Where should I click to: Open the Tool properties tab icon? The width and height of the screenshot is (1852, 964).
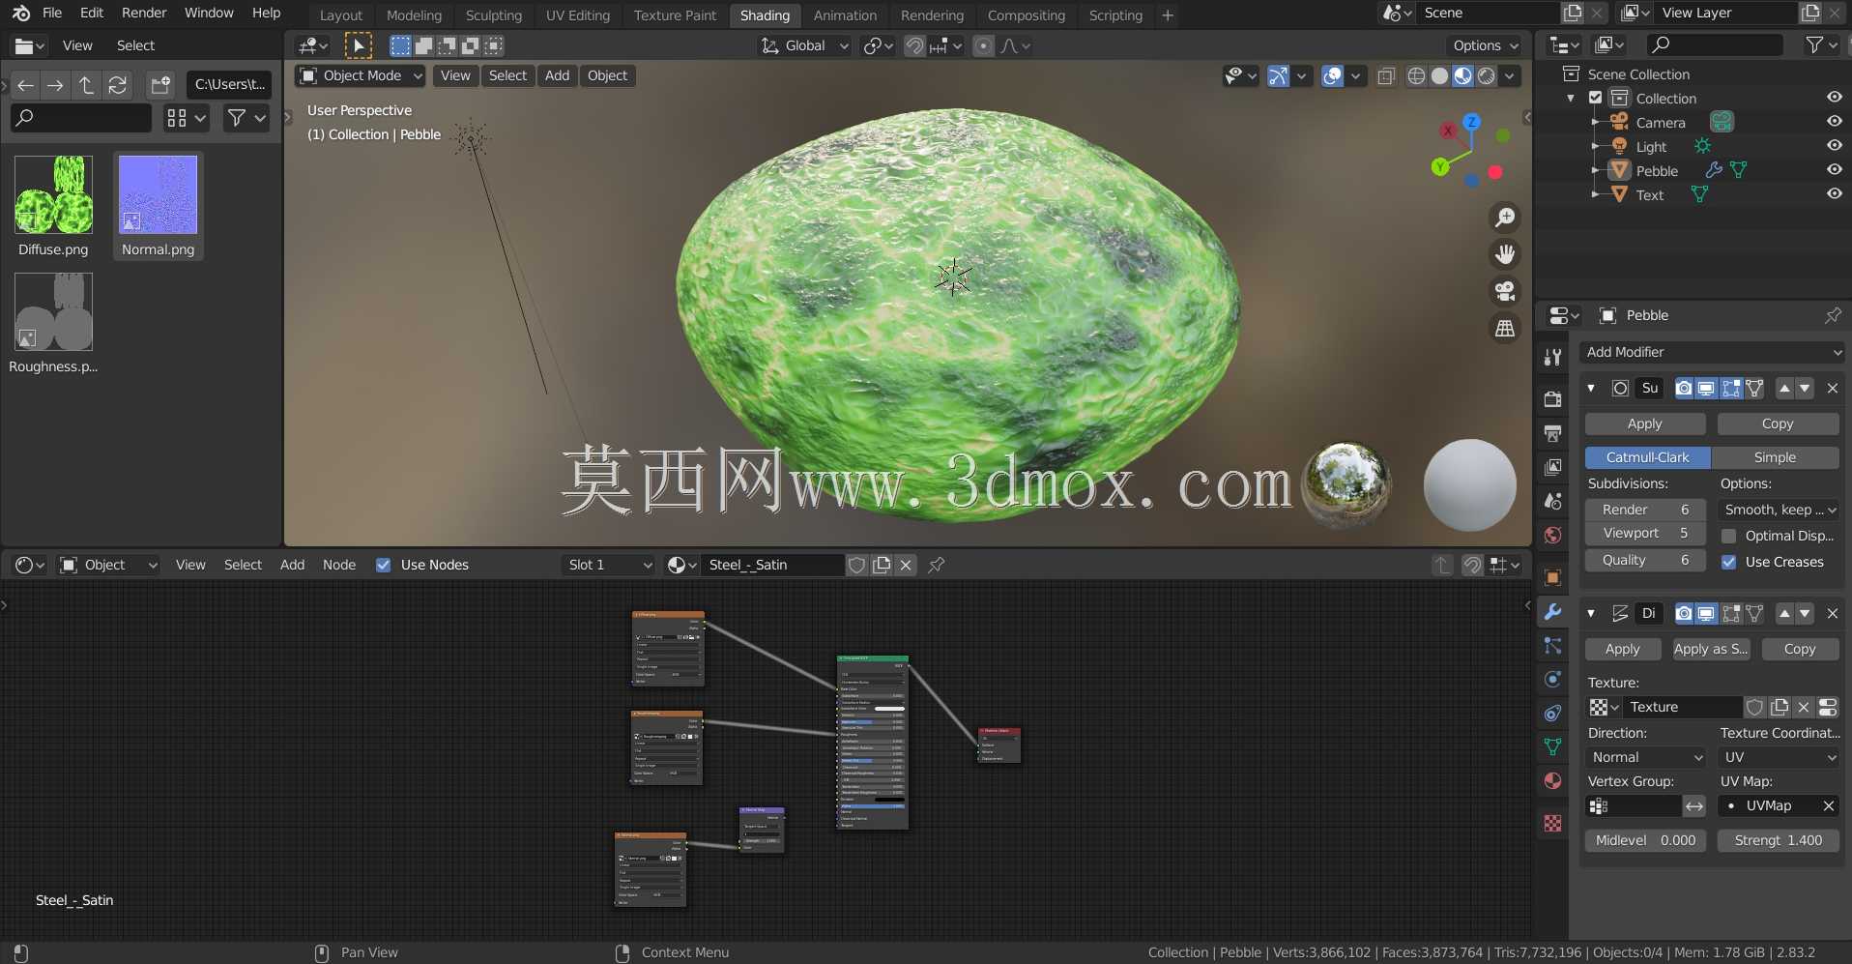pos(1552,357)
